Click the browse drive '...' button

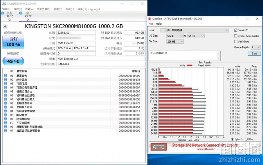(x=163, y=30)
